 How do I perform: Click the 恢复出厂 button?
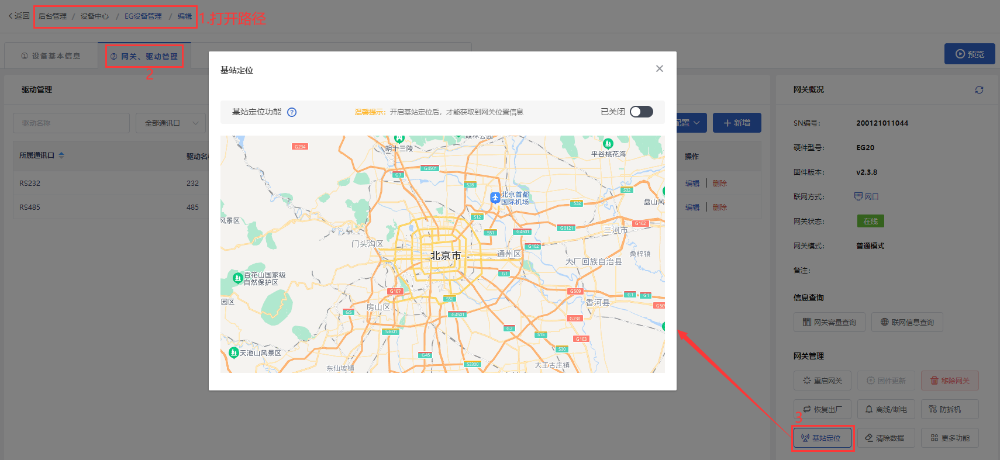pos(822,409)
